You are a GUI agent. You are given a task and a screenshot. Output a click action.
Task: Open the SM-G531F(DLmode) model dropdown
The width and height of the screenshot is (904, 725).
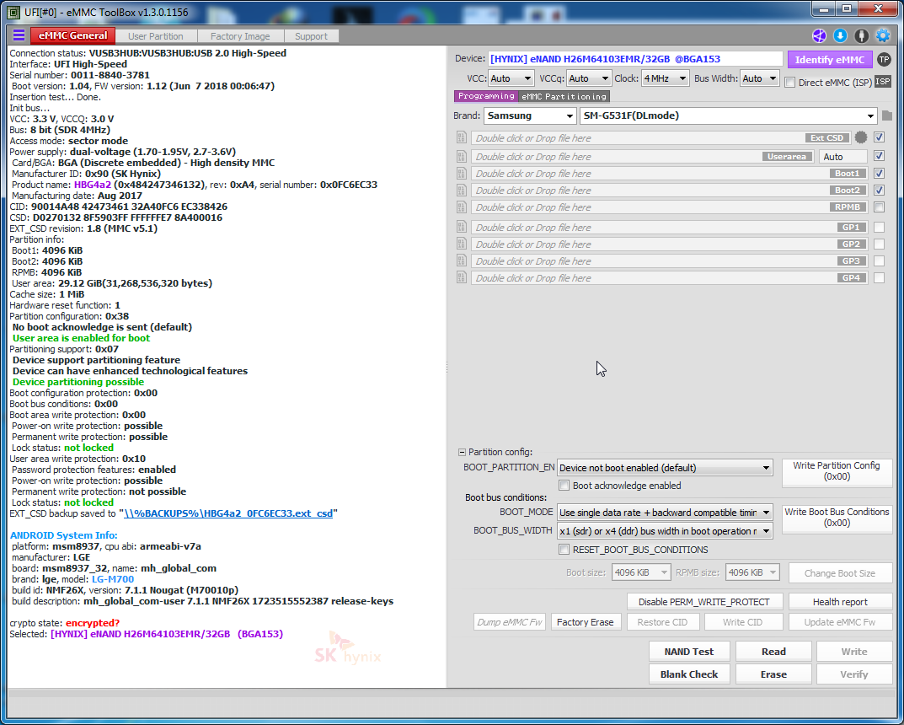coord(728,116)
